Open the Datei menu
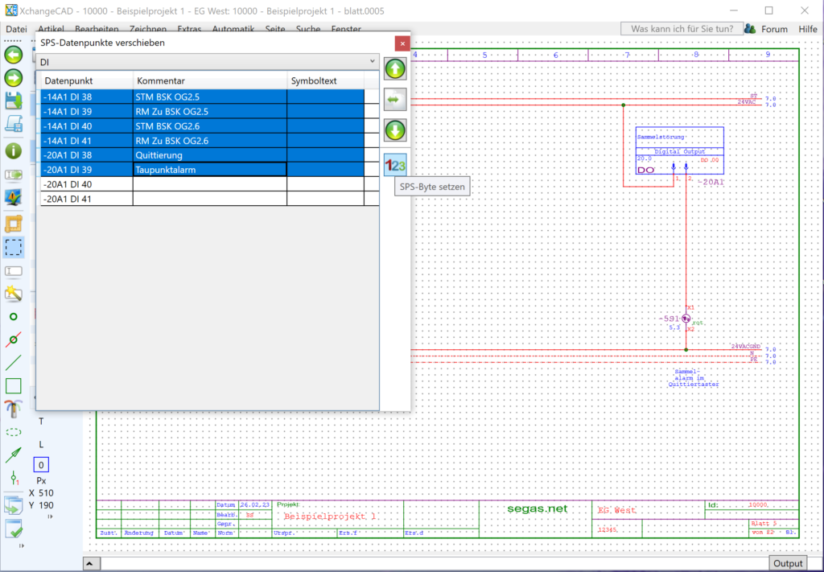 [16, 29]
